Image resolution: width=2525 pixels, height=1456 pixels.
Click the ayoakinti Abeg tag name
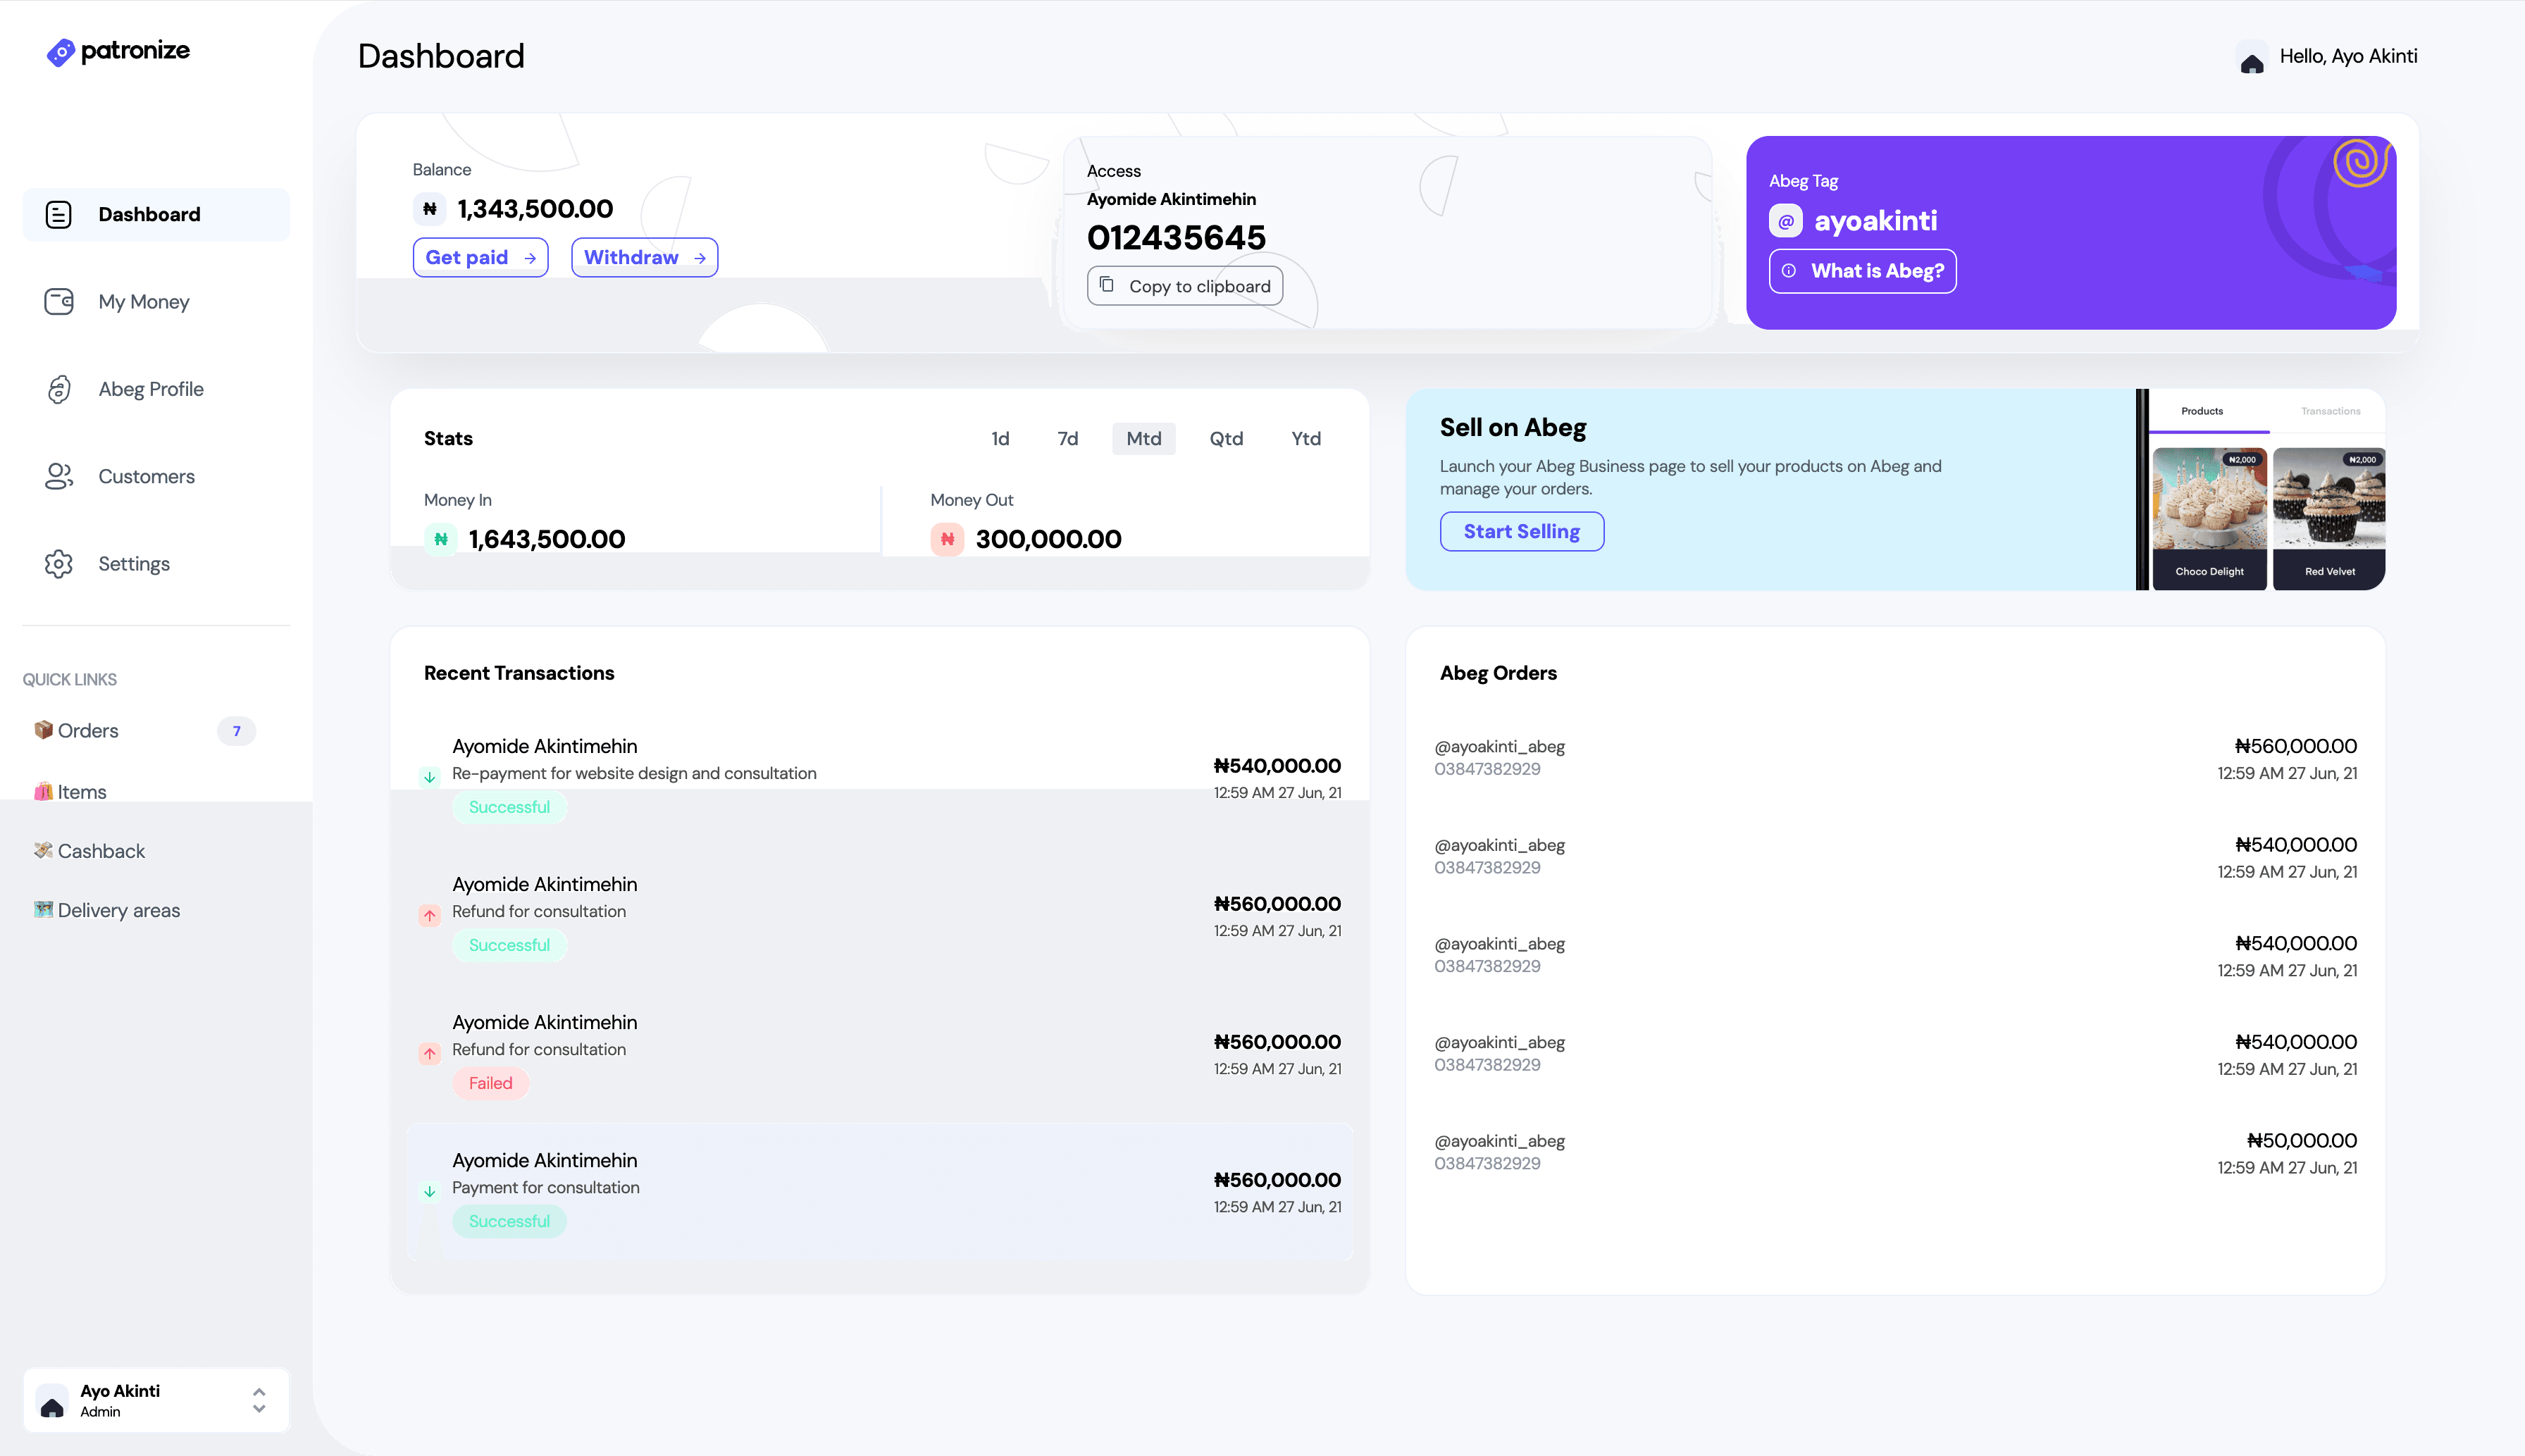coord(1875,221)
